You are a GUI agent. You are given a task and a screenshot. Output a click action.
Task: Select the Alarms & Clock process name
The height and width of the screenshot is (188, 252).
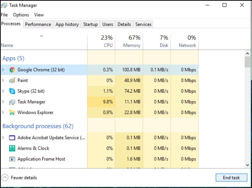tap(33, 148)
